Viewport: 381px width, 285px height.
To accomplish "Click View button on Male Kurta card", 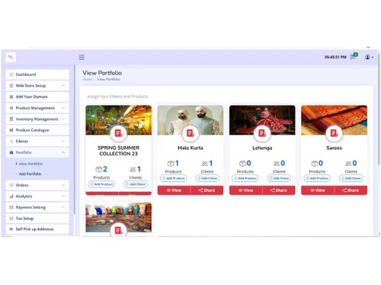I will [x=174, y=190].
